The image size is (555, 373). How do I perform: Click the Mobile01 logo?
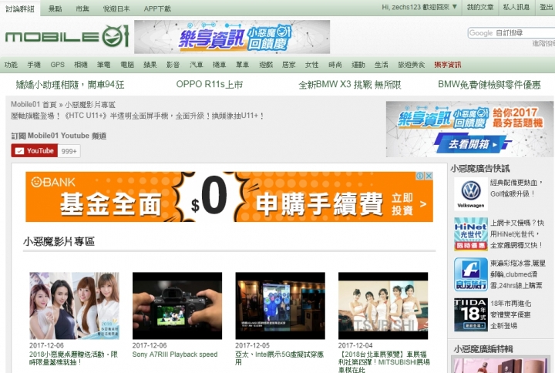pyautogui.click(x=67, y=36)
